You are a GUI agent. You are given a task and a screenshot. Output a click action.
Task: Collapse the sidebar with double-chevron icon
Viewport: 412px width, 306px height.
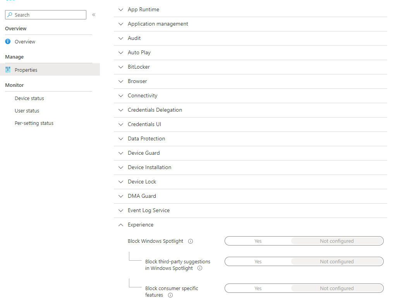(94, 15)
